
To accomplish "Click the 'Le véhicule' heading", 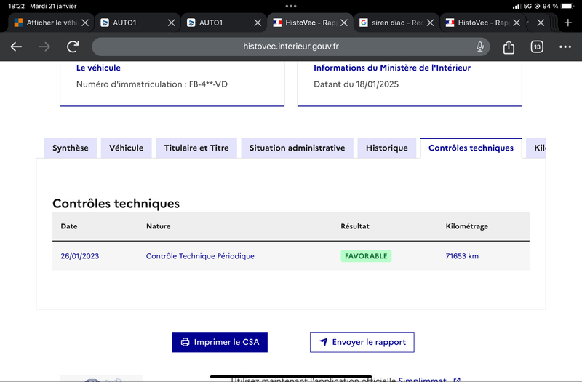I will click(x=98, y=68).
